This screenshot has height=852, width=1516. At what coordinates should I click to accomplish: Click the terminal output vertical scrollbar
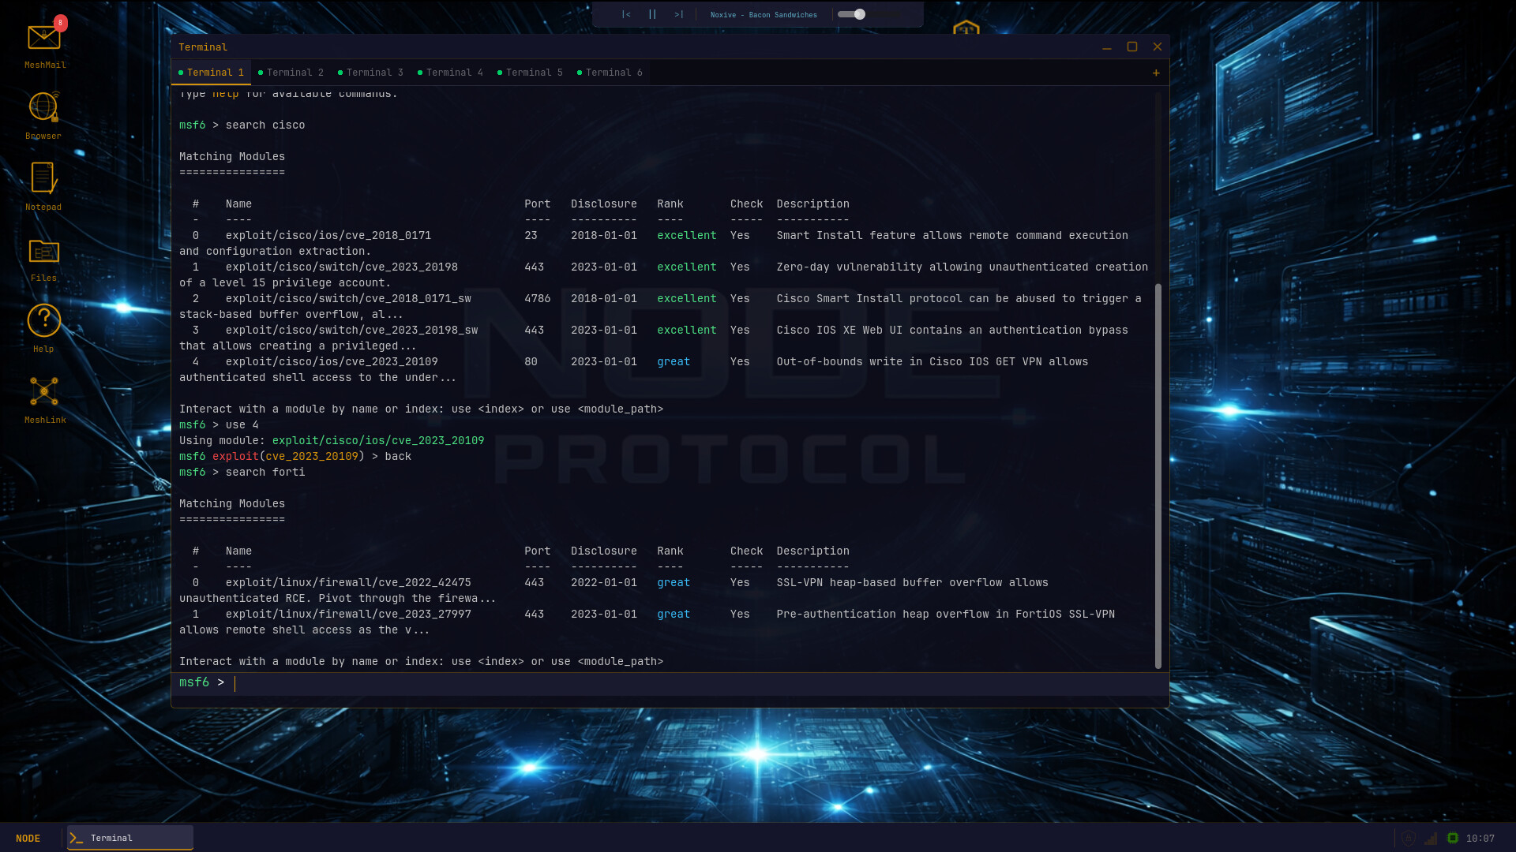1158,473
